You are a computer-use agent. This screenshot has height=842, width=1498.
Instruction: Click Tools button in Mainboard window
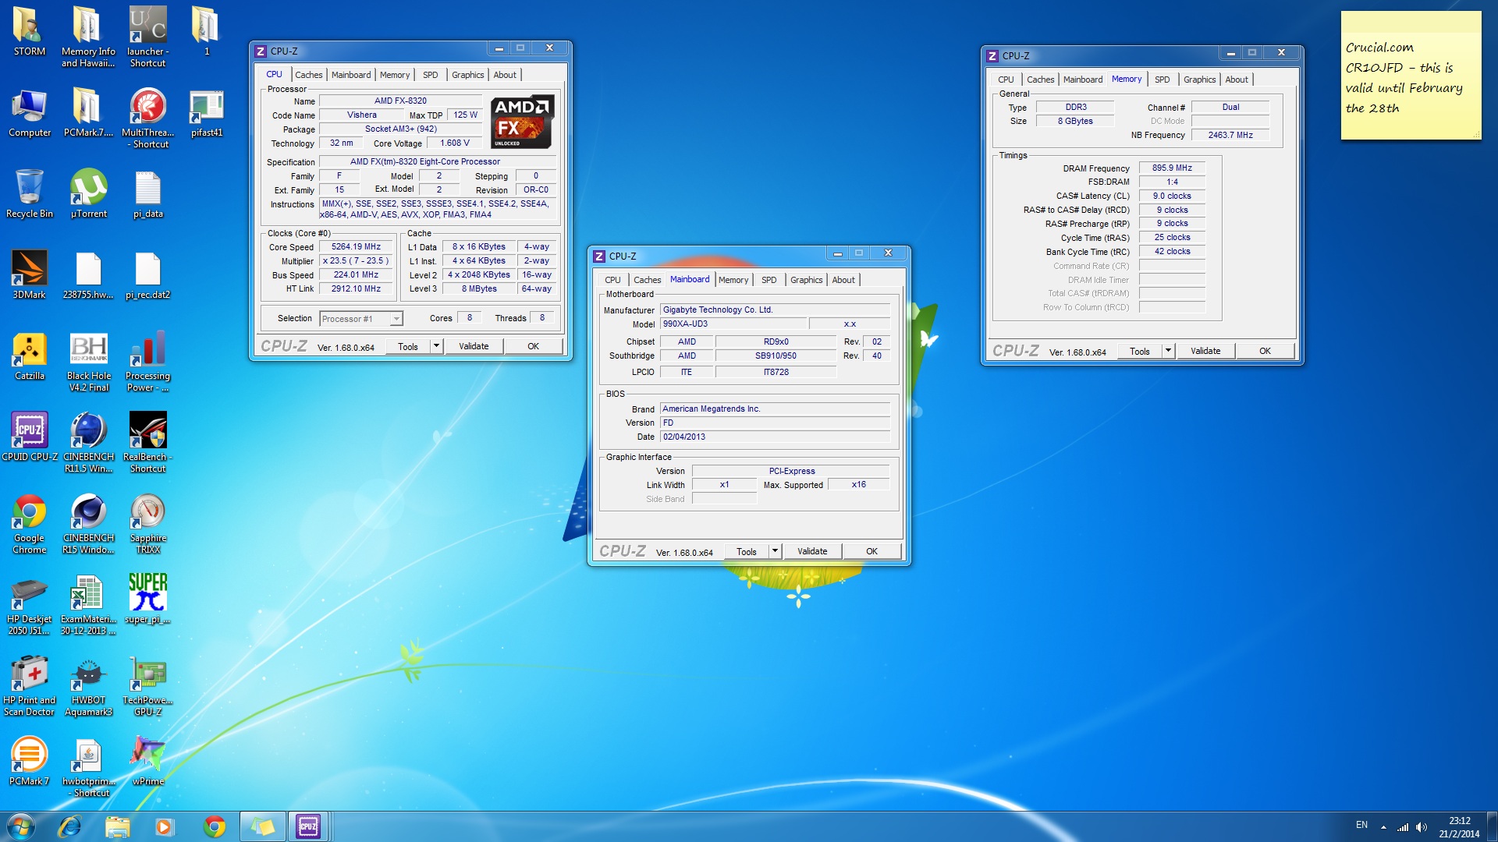746,551
